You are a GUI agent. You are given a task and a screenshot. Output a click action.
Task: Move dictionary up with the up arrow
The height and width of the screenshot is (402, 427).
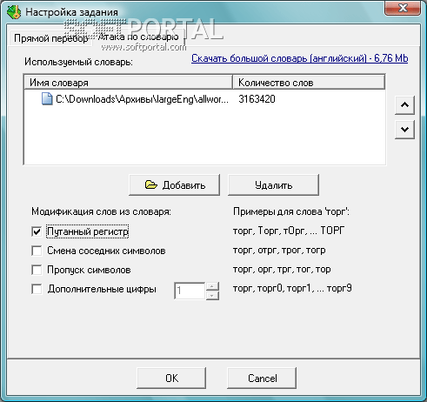point(404,105)
